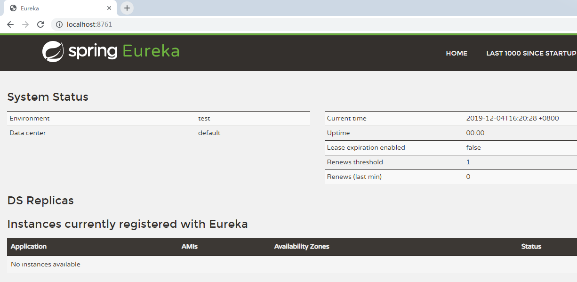
Task: Click the globe favicon on Eureka tab
Action: click(x=13, y=8)
